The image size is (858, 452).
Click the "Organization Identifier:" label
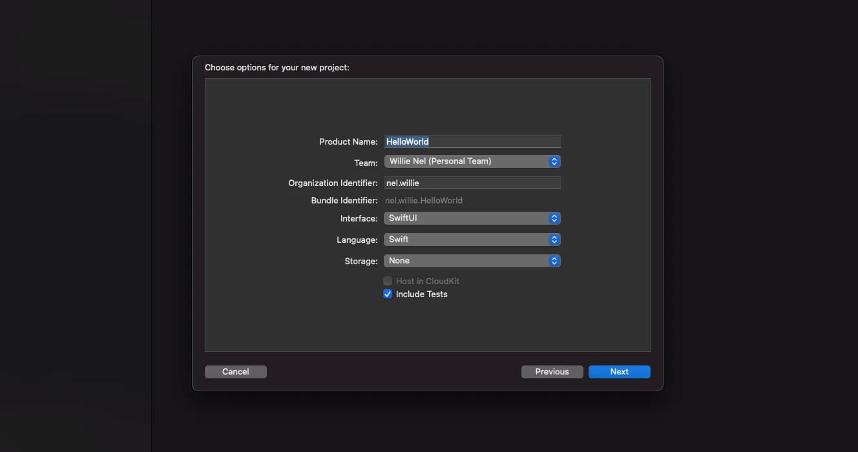333,183
